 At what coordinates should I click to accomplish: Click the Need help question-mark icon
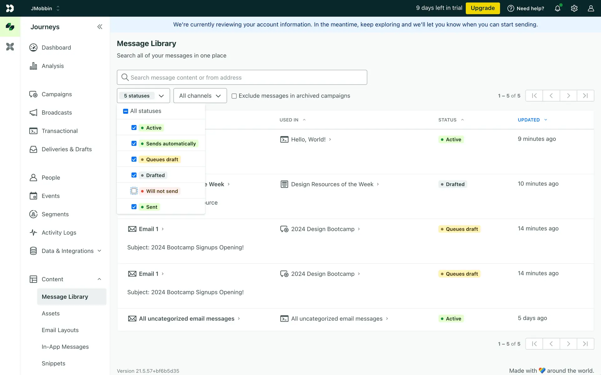(511, 8)
